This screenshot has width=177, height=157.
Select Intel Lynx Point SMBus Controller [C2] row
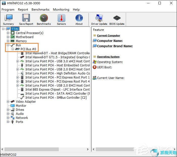tap(56, 97)
